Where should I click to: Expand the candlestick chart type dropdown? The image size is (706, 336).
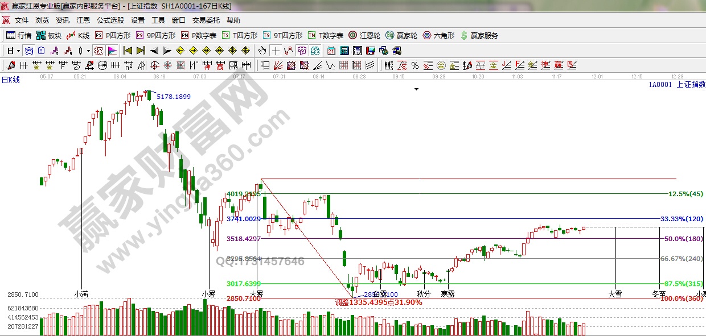[x=88, y=51]
